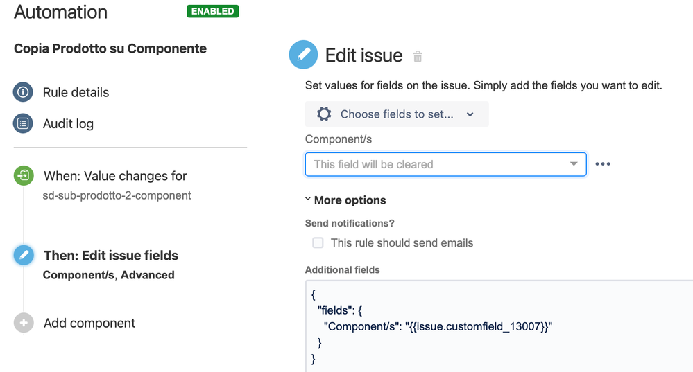Open Rule details in the sidebar
The image size is (693, 372).
click(76, 92)
